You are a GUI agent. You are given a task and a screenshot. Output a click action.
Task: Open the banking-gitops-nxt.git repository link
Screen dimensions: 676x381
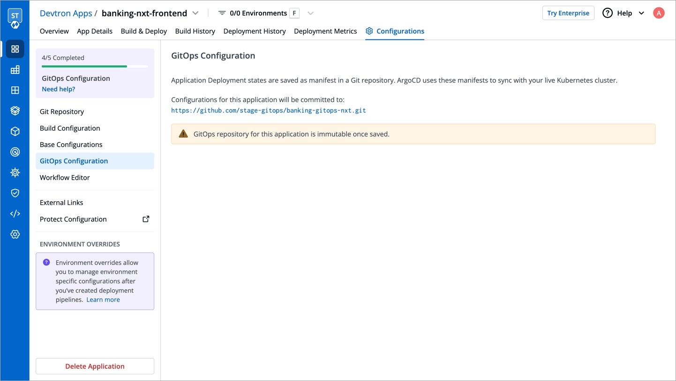pyautogui.click(x=268, y=111)
